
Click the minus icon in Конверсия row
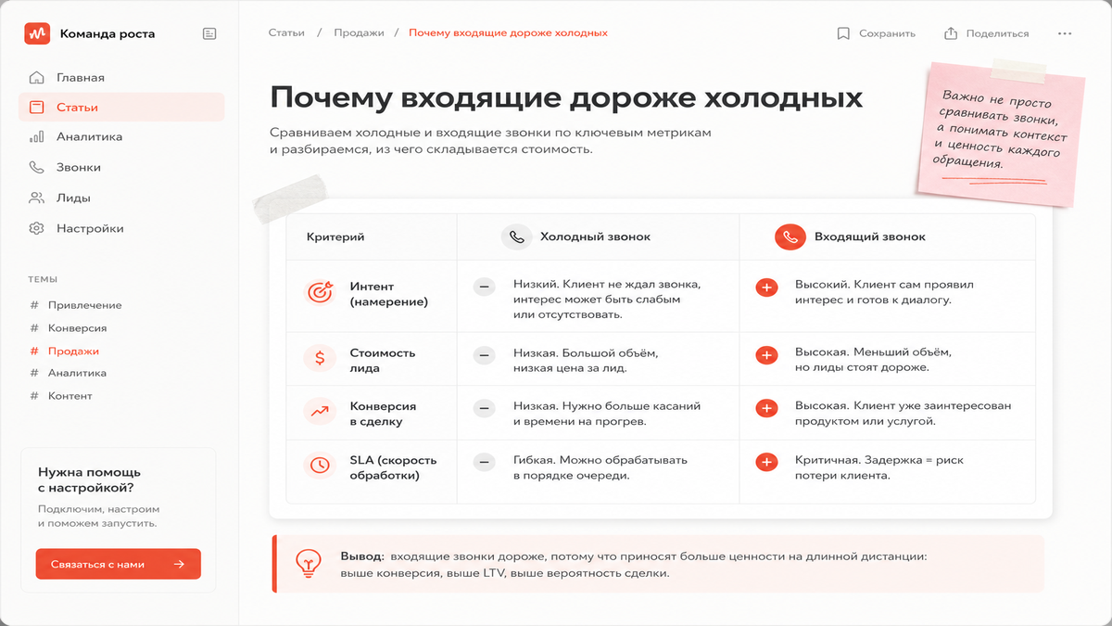pyautogui.click(x=484, y=408)
